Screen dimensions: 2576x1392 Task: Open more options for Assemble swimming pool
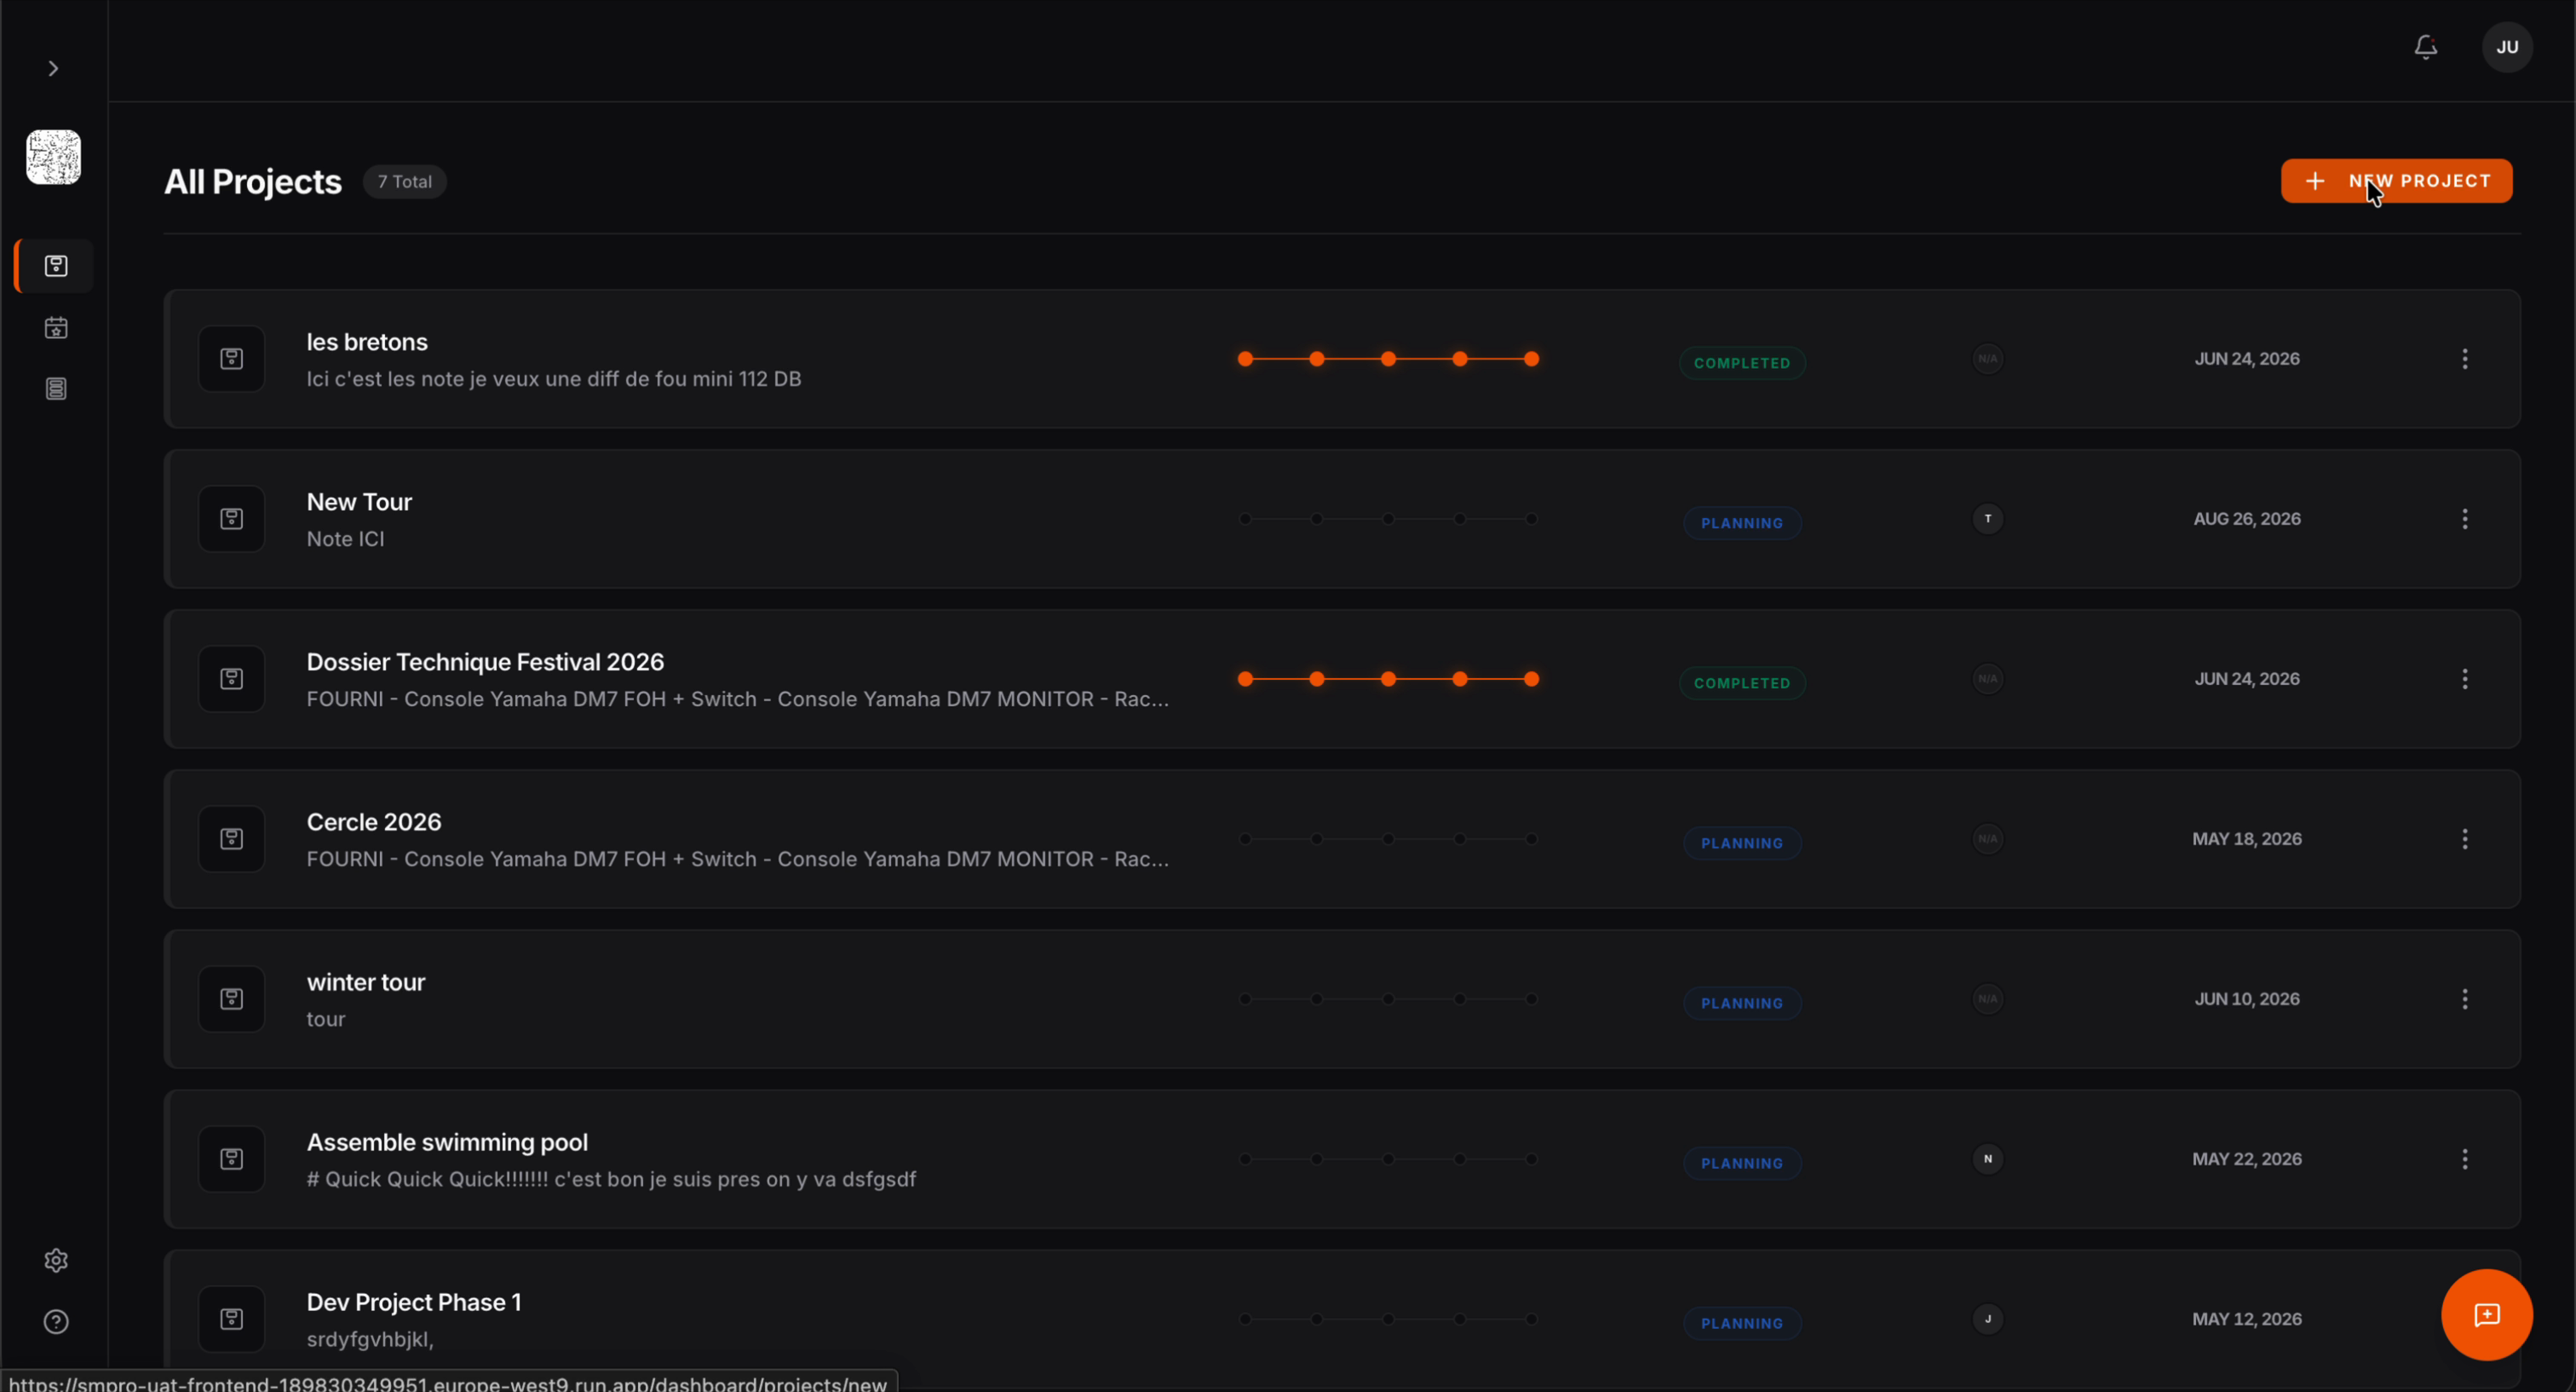click(2465, 1159)
